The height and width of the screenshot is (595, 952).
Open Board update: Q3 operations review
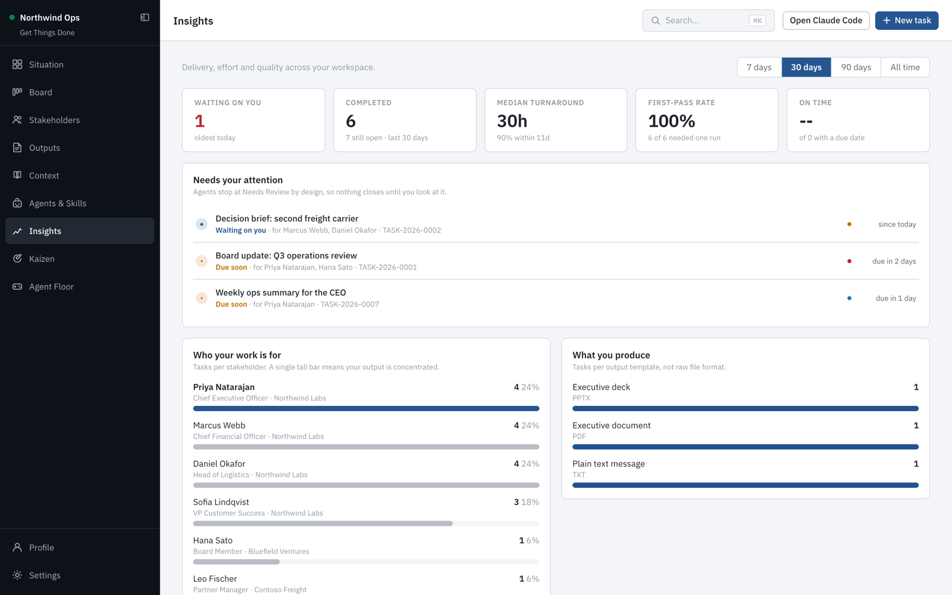286,255
